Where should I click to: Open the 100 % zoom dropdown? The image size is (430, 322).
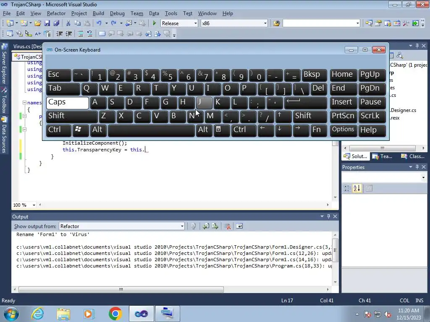click(34, 205)
